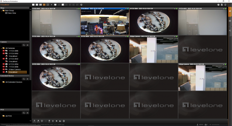Viewport: 232px width, 126px height.
Task: Toggle full screen monitor icon
Action: click(x=55, y=5)
